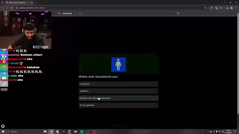Open the hamburger menu beside the site logo
Image resolution: width=239 pixels, height=134 pixels.
[59, 13]
